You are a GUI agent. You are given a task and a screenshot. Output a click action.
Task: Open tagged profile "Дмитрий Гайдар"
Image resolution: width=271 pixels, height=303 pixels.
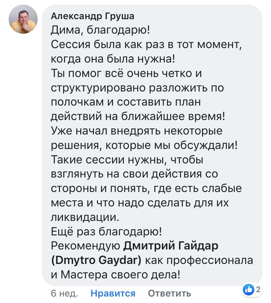(171, 246)
